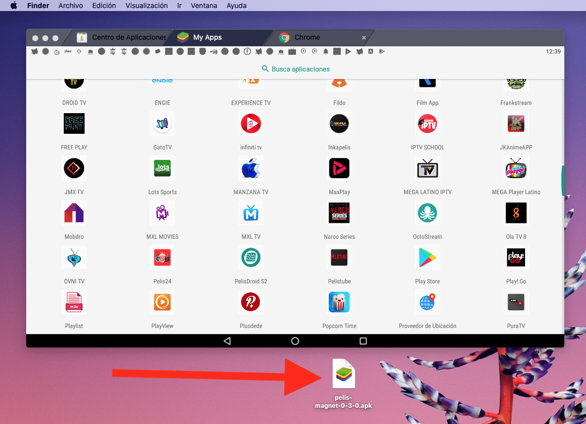Switch to the Chrome tab

[307, 37]
